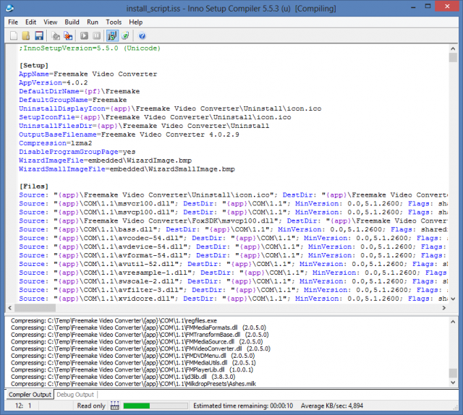Switch to the Debug Output tab
Image resolution: width=463 pixels, height=415 pixels.
click(76, 395)
